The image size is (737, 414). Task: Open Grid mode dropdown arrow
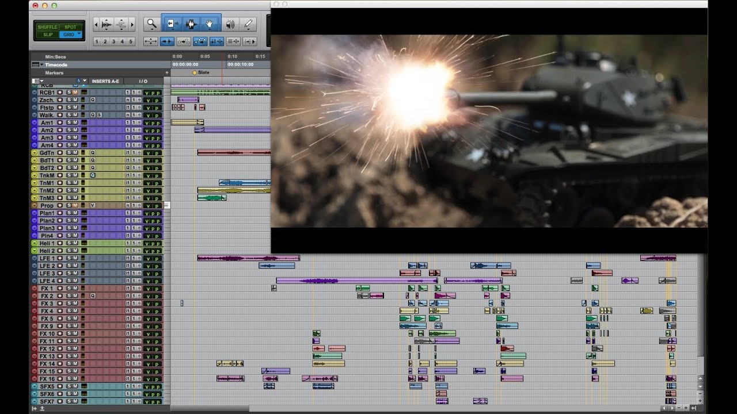pos(79,34)
